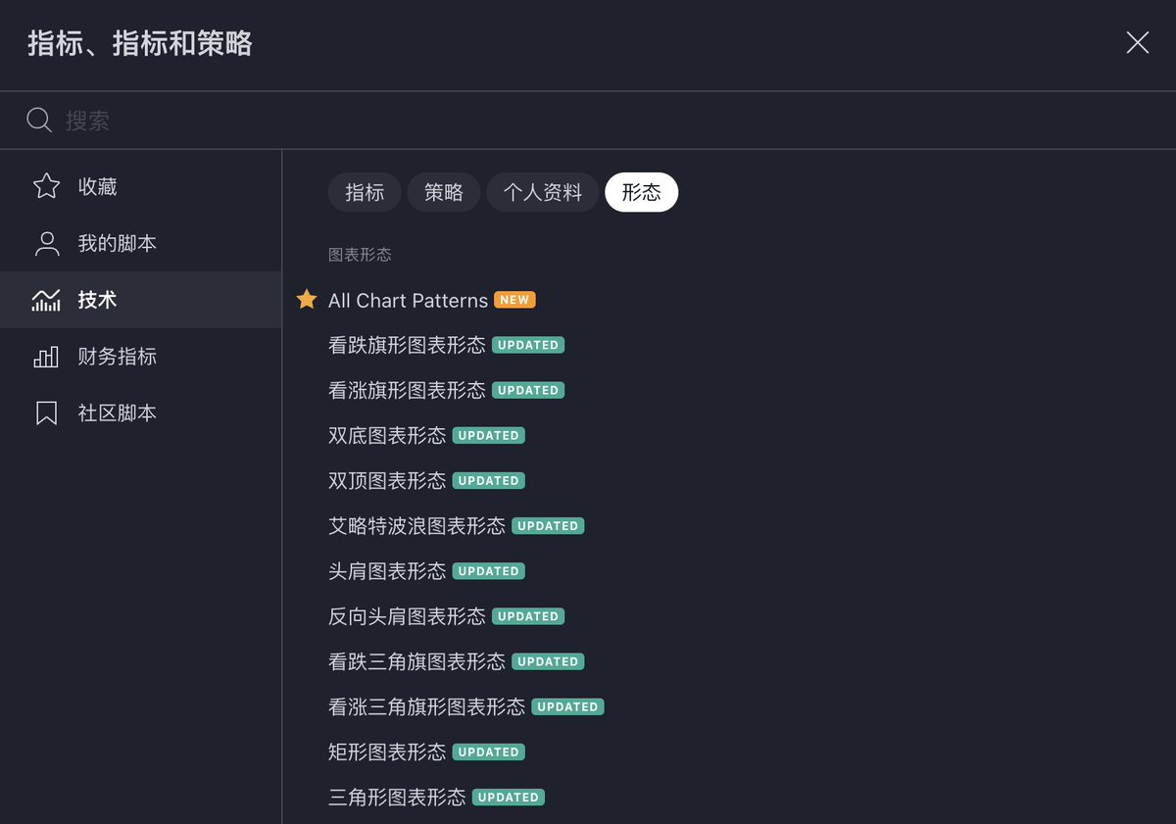Click the search magnifier icon
The image size is (1176, 824).
coord(38,119)
